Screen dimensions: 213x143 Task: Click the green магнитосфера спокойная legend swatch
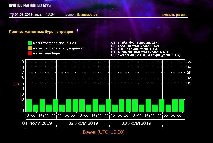click(30, 43)
